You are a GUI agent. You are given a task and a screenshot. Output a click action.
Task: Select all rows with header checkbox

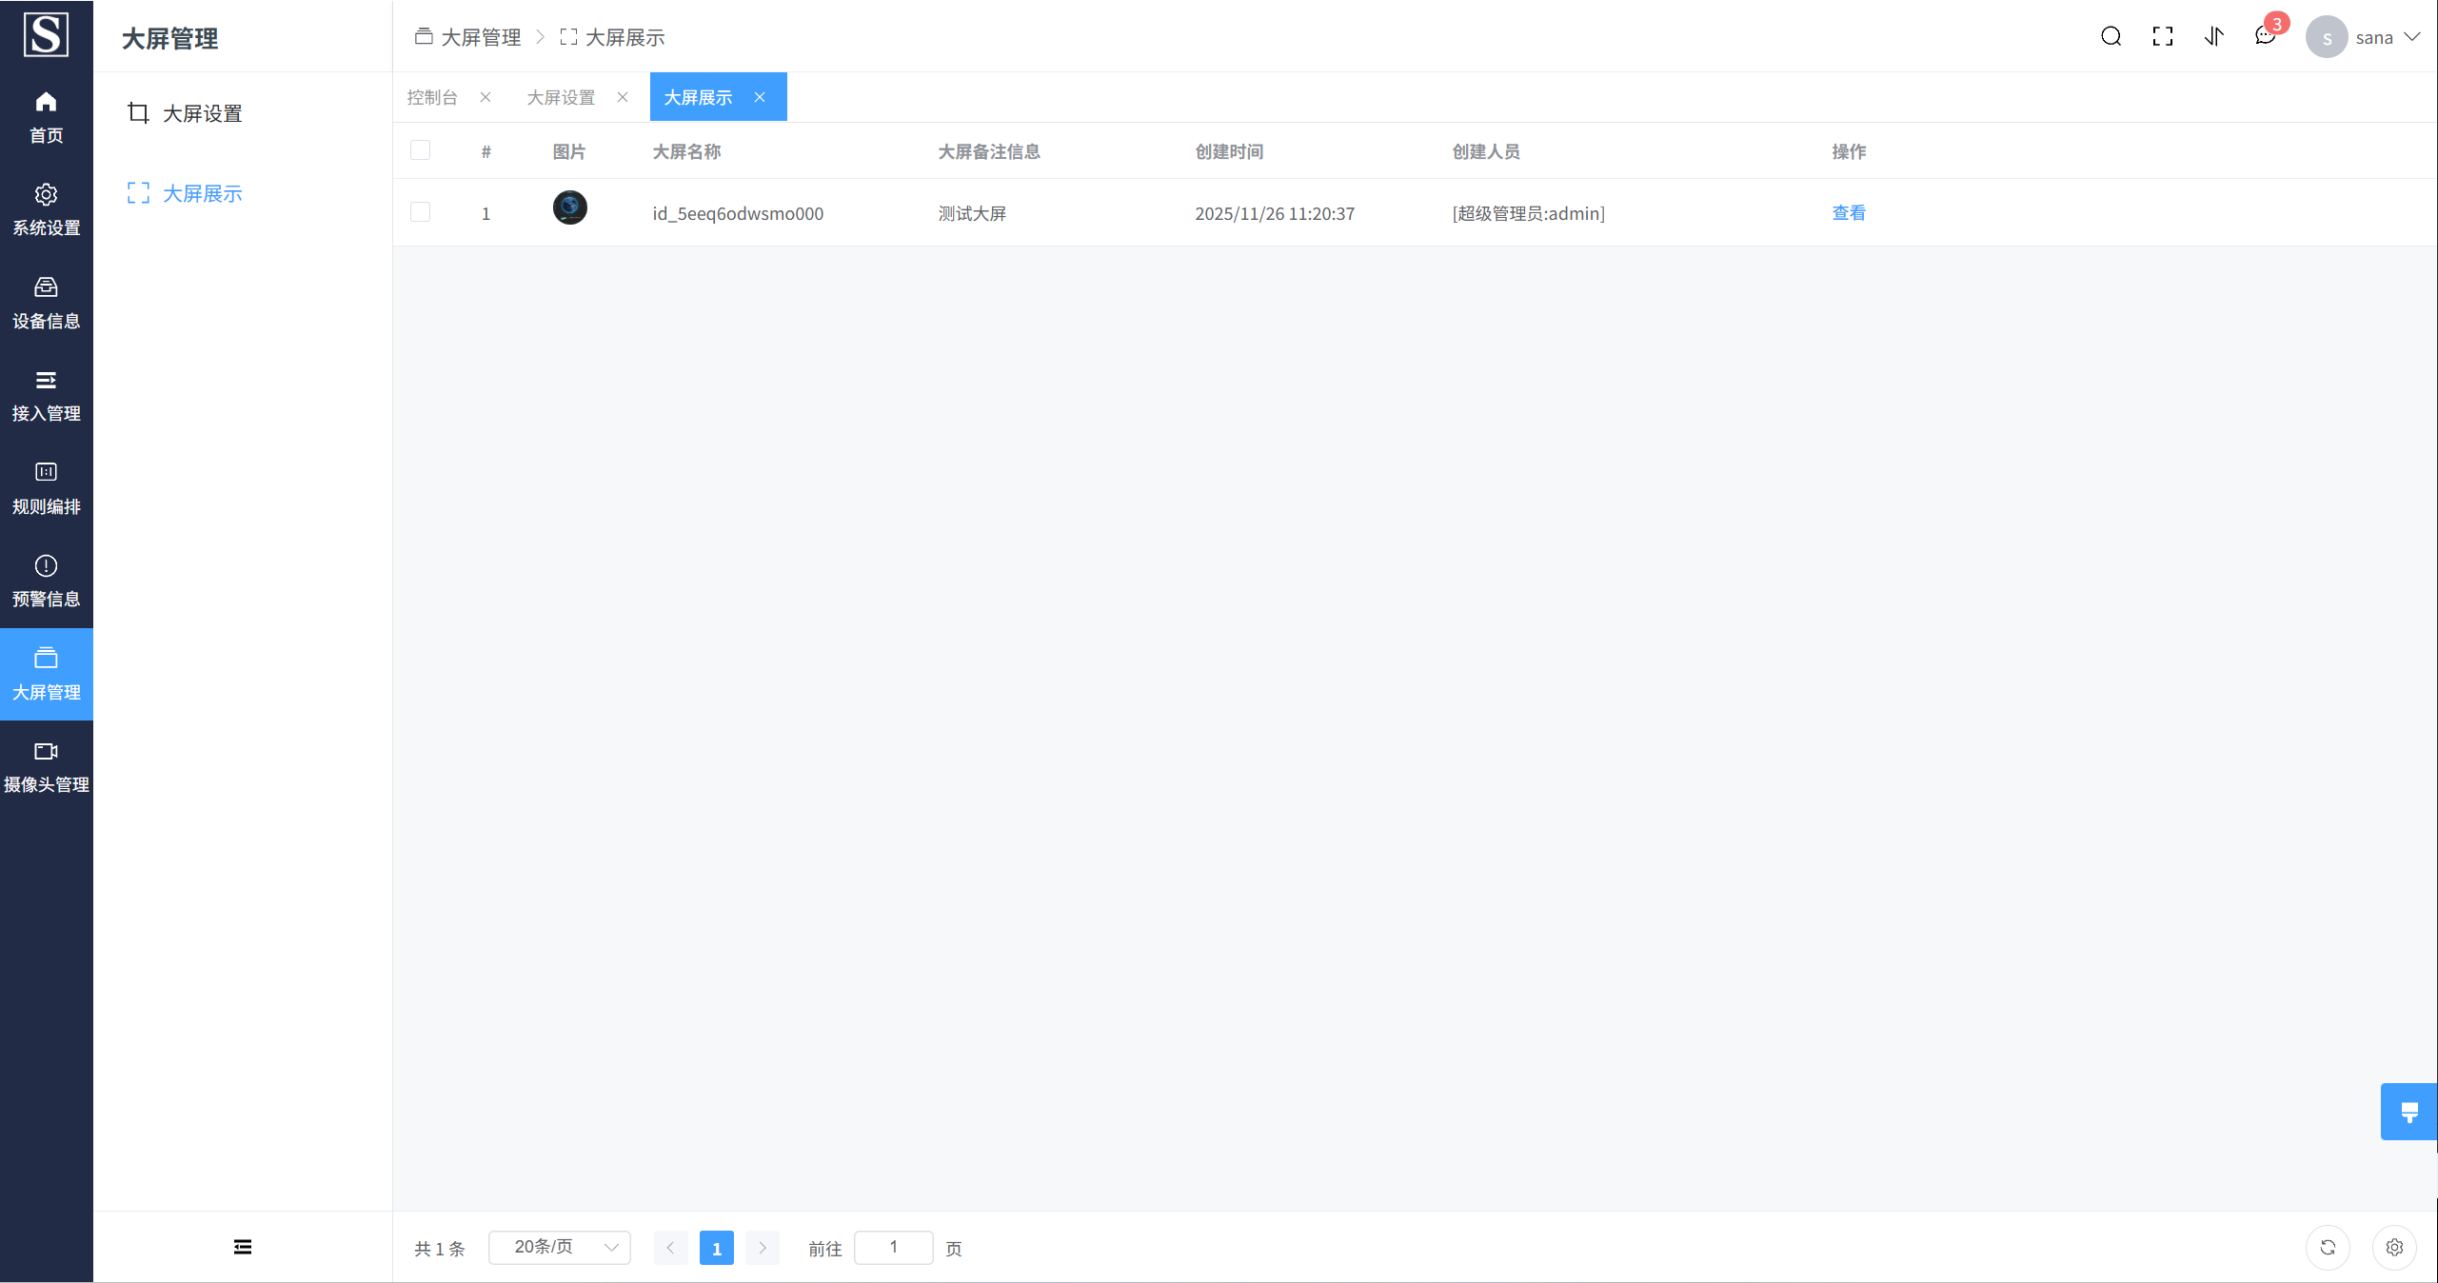[420, 150]
